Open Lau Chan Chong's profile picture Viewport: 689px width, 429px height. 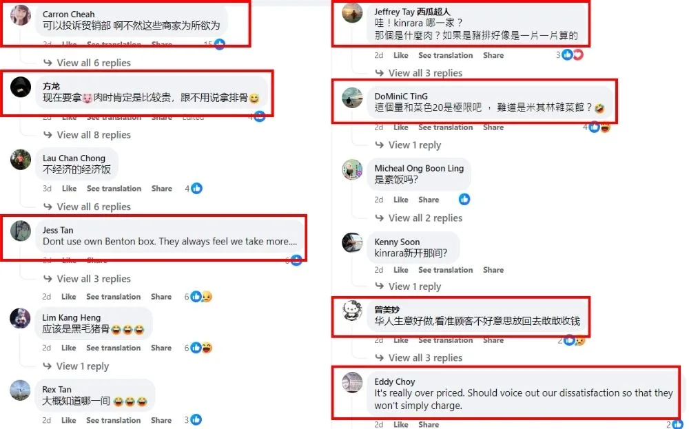tap(21, 160)
